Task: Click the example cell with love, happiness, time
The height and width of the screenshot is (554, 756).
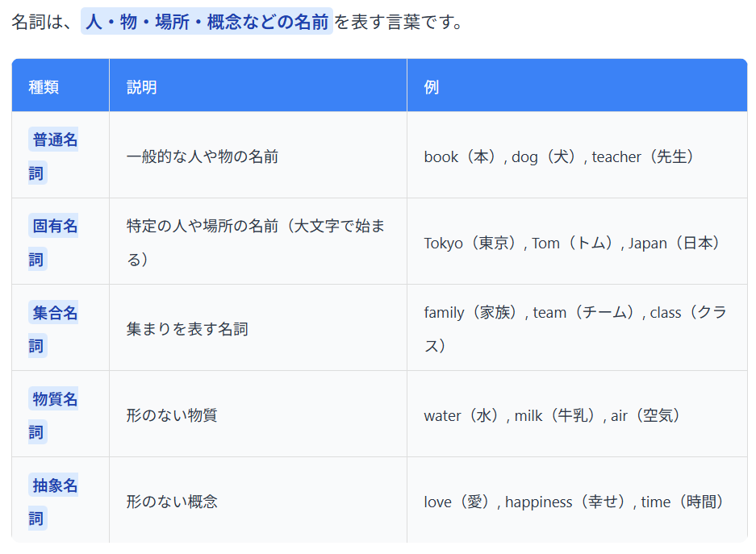Action: tap(574, 502)
